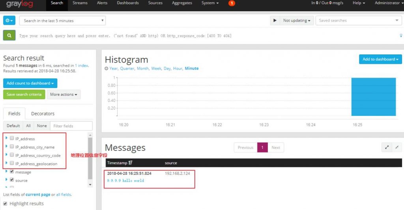
Task: Expand messages table with expand arrows icon
Action: [x=387, y=147]
